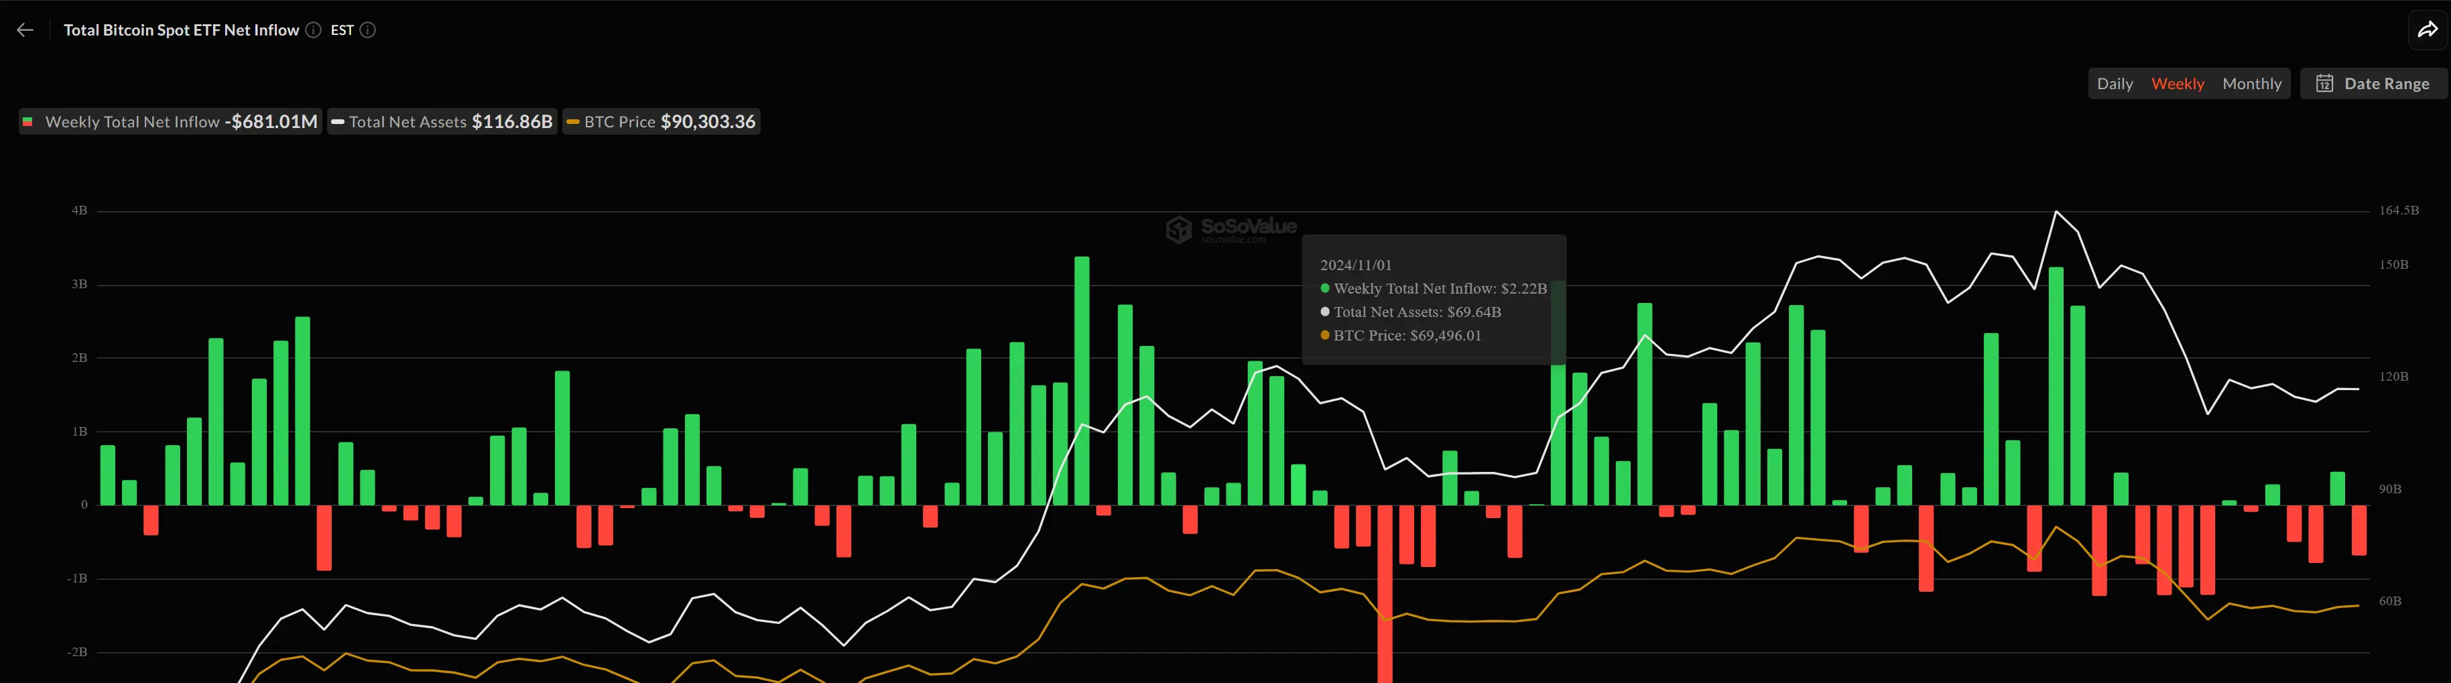Click the 2B left axis label
Screen dimensions: 2451x683
[x=79, y=358]
